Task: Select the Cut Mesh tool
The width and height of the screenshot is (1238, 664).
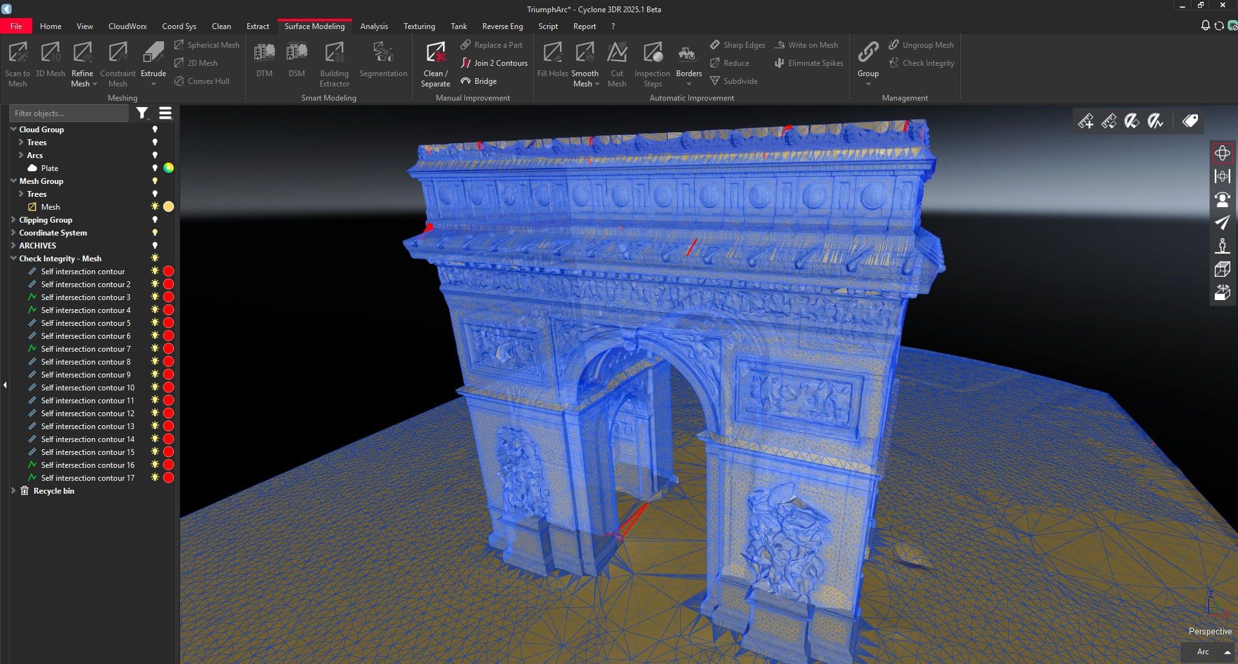Action: pos(617,61)
